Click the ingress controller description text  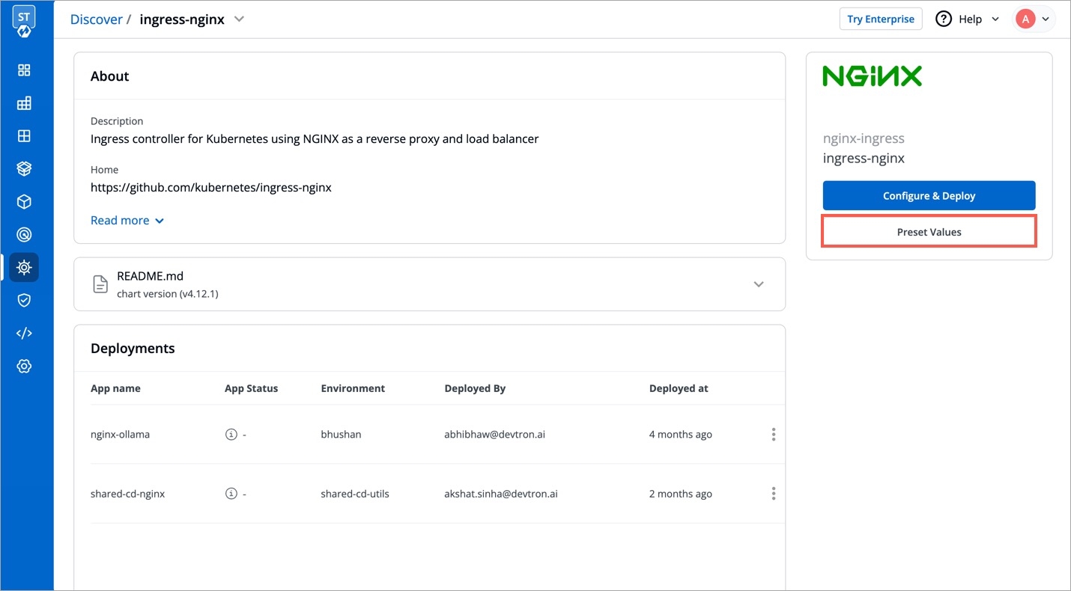[x=315, y=139]
